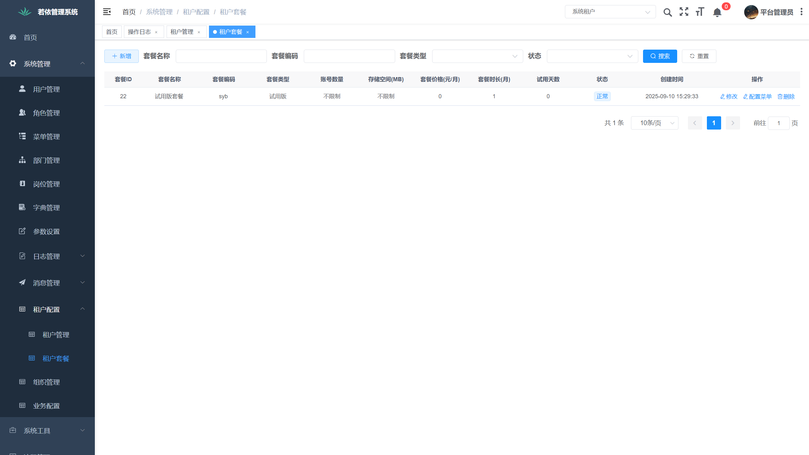
Task: Open the 组织管理 menu item
Action: [x=46, y=382]
